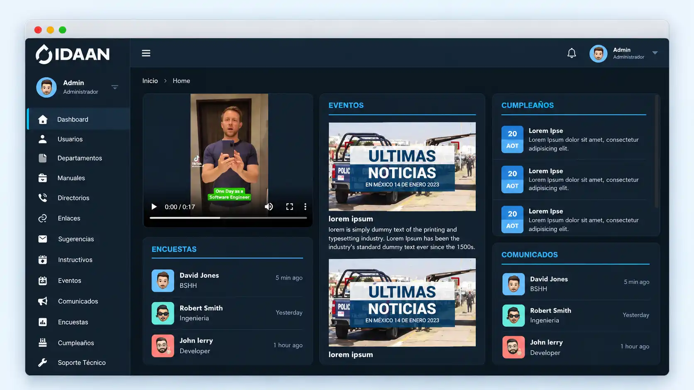Viewport: 694px width, 390px height.
Task: Expand the sidebar Admin profile arrow
Action: tap(115, 87)
